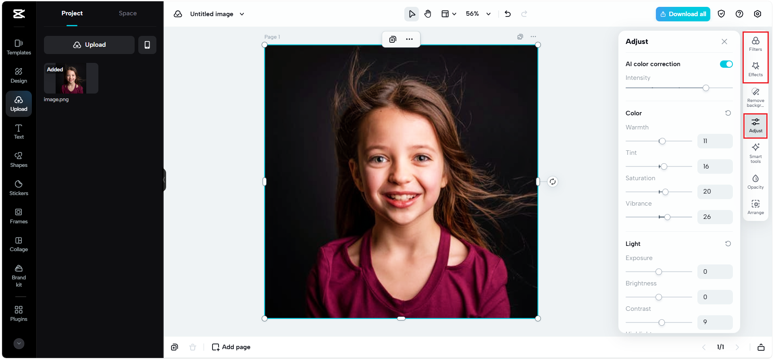Viewport: 774px width, 360px height.
Task: Click the Upload button
Action: (89, 45)
